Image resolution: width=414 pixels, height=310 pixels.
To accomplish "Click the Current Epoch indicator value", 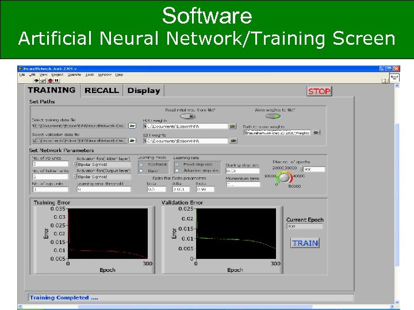I will click(305, 226).
